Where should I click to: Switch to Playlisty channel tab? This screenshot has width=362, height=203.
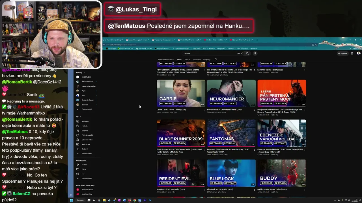207,59
